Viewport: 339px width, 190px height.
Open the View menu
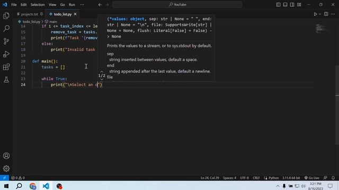[x=52, y=5]
